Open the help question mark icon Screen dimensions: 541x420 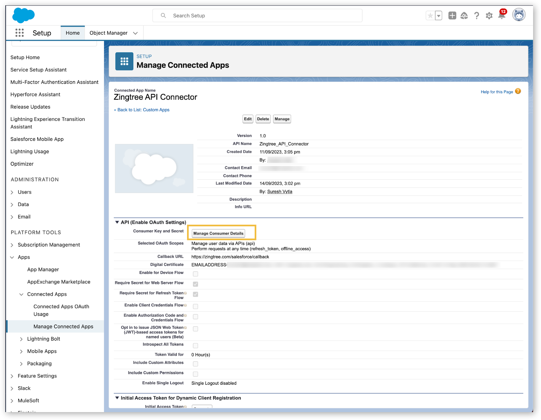(477, 16)
